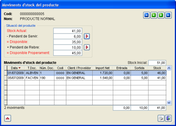
Task: Open Pendent de Rebre details arrow
Action: click(x=87, y=47)
